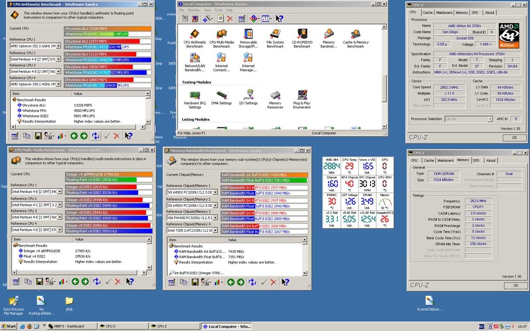The height and width of the screenshot is (331, 530).
Task: Open jkkjk folder on desktop
Action: point(69,304)
